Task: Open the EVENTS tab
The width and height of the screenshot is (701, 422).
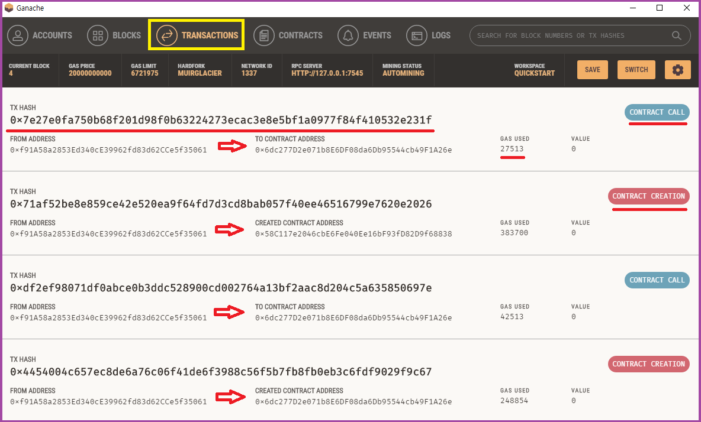Action: [x=377, y=35]
